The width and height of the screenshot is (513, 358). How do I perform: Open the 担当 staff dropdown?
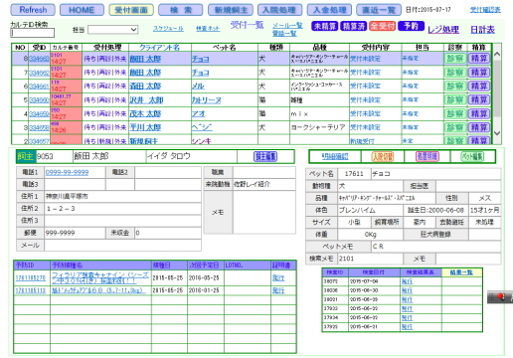tap(112, 30)
